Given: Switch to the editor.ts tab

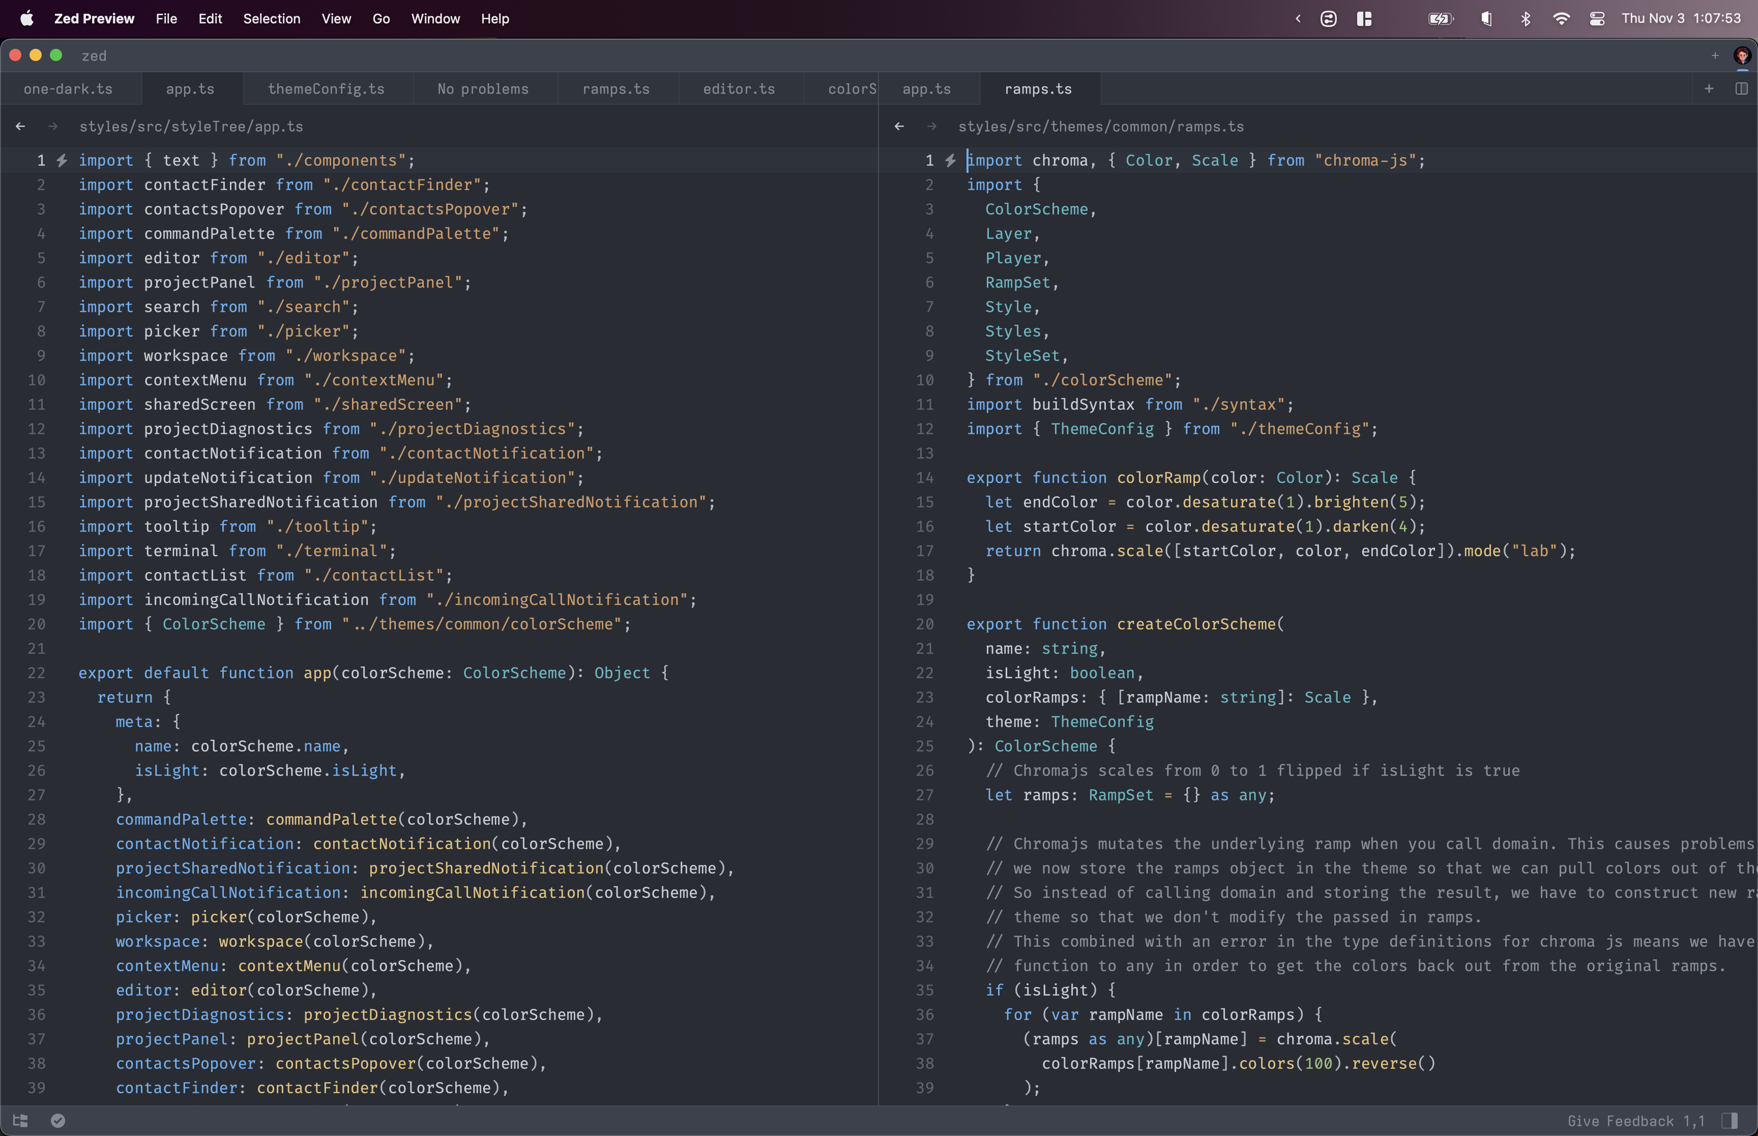Looking at the screenshot, I should pos(739,88).
